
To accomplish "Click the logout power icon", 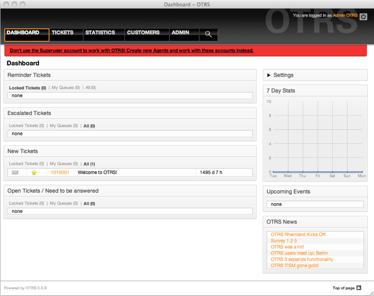I will tap(363, 17).
